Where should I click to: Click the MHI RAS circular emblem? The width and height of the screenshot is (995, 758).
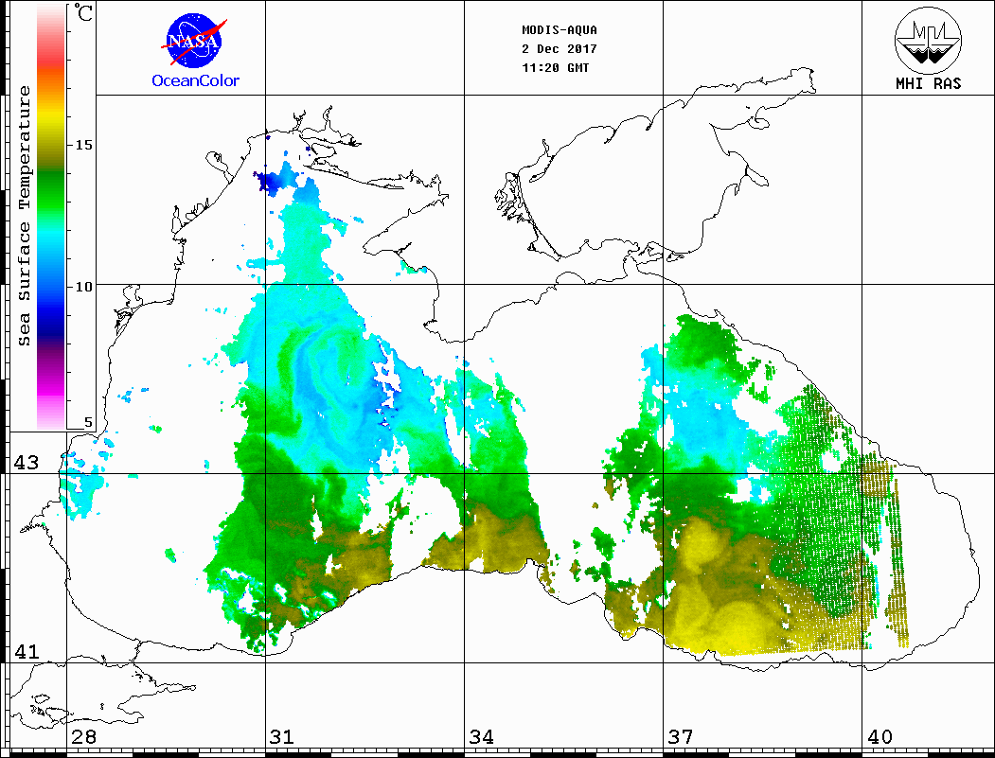[x=928, y=40]
